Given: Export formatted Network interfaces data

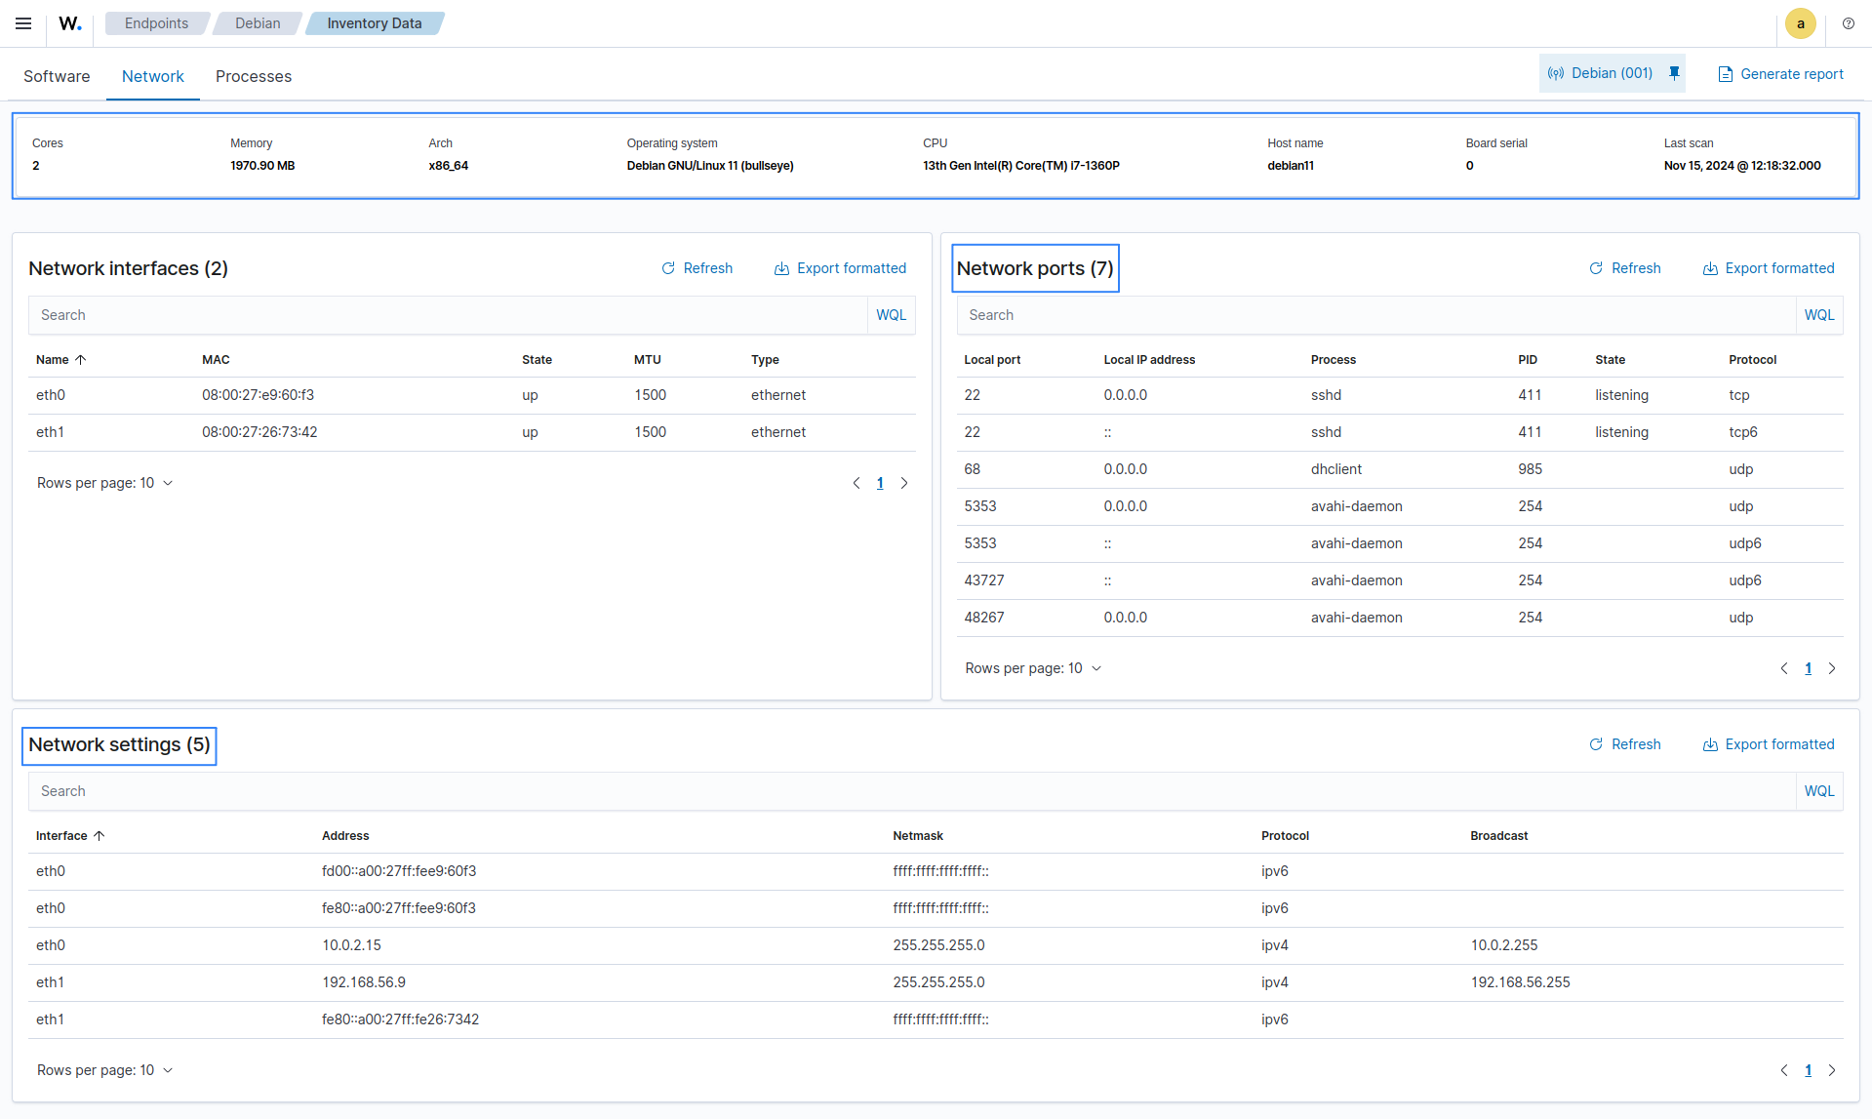Looking at the screenshot, I should pos(840,268).
